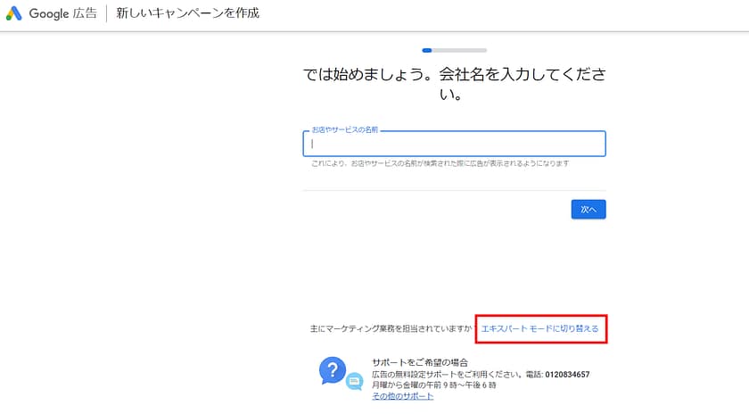The image size is (749, 414).
Task: Click the gray unfilled part of progress bar
Action: click(460, 50)
